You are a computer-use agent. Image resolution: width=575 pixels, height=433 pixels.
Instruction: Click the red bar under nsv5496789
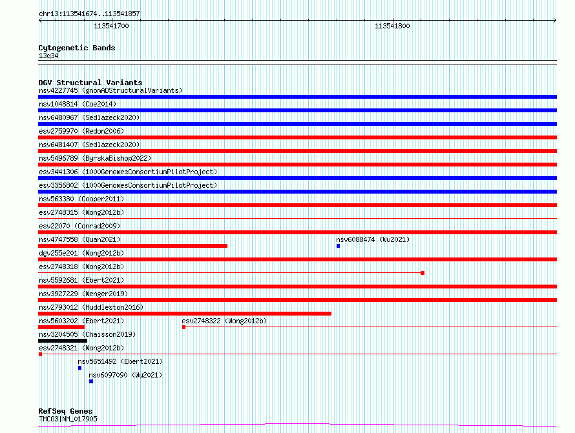(297, 165)
